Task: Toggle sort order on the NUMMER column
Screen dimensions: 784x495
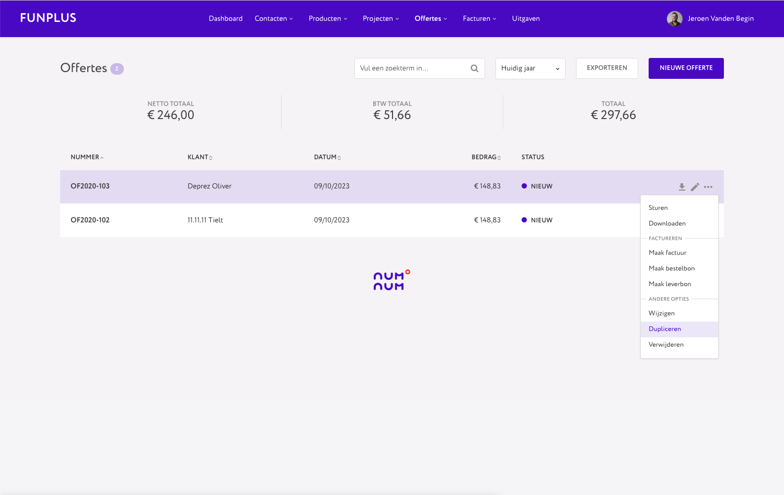Action: (87, 157)
